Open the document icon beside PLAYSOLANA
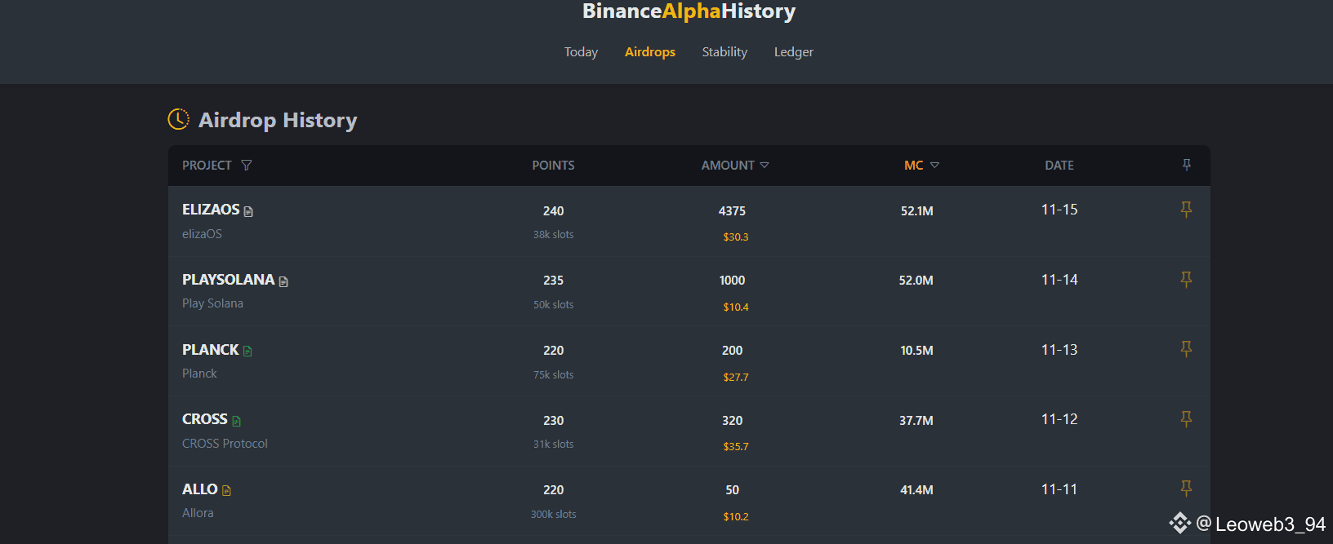1333x544 pixels. (x=283, y=281)
